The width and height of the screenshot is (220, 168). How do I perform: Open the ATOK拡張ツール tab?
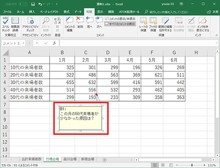pyautogui.click(x=129, y=12)
